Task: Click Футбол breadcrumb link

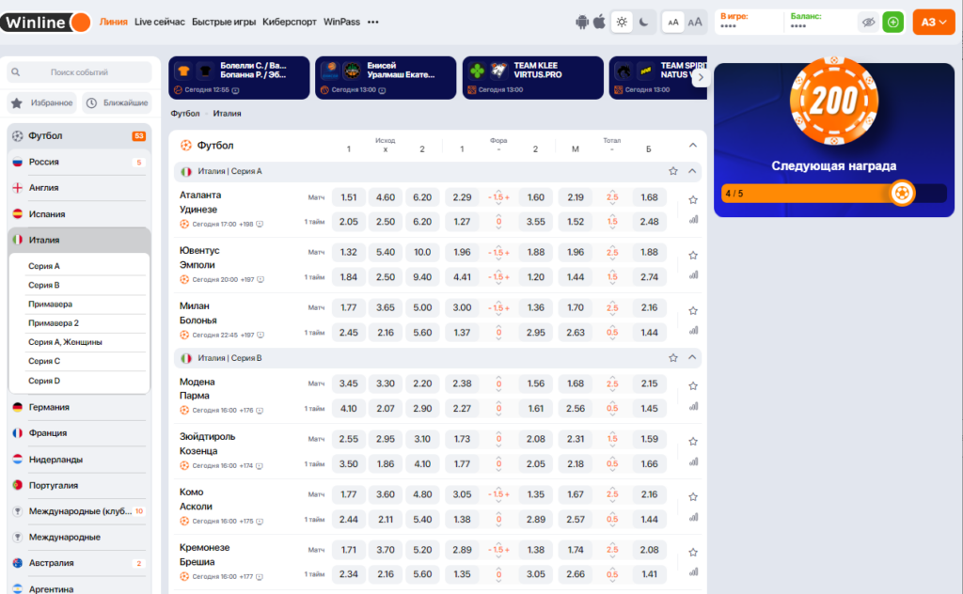Action: pos(185,114)
